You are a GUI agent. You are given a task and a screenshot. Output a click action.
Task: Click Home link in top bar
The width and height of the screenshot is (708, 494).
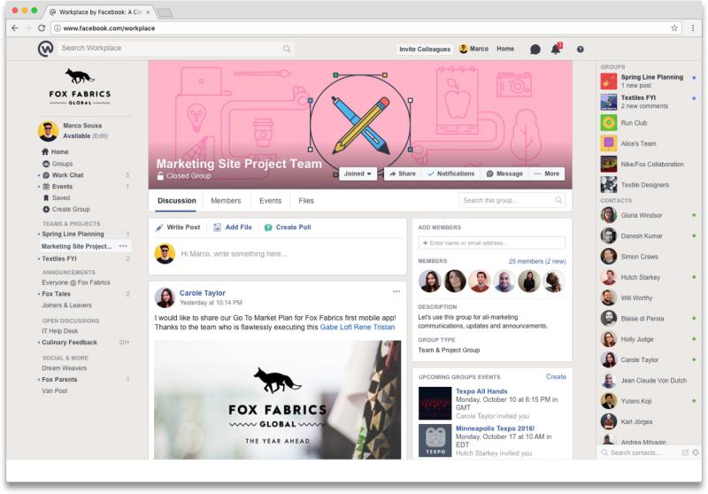(505, 49)
